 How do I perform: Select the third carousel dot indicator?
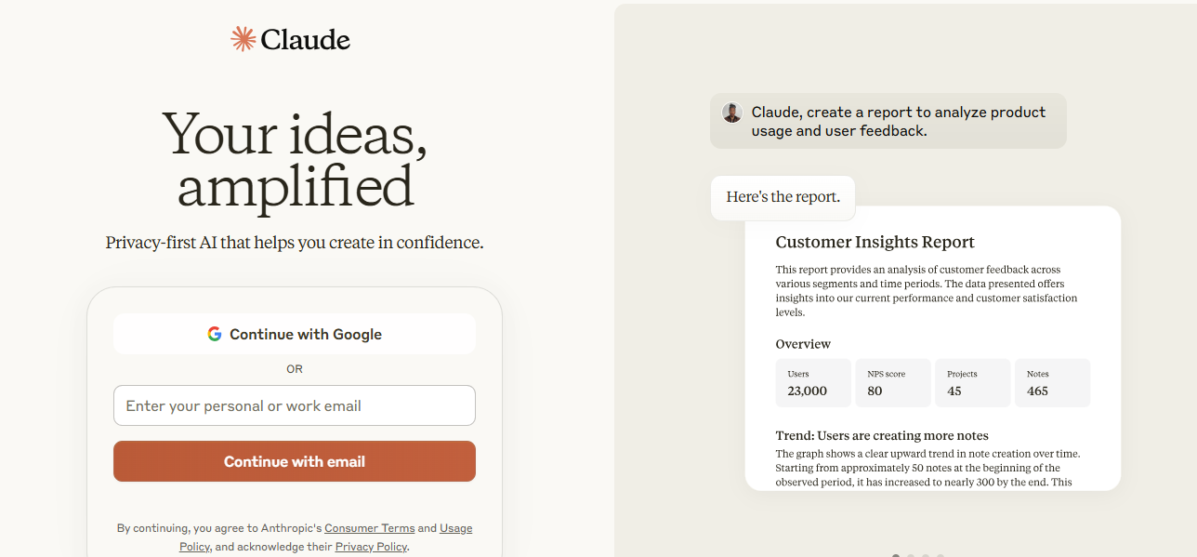coord(926,555)
